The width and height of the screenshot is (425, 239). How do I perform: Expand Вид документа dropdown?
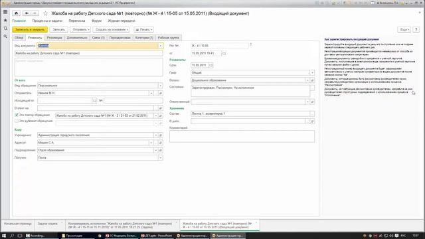point(161,46)
